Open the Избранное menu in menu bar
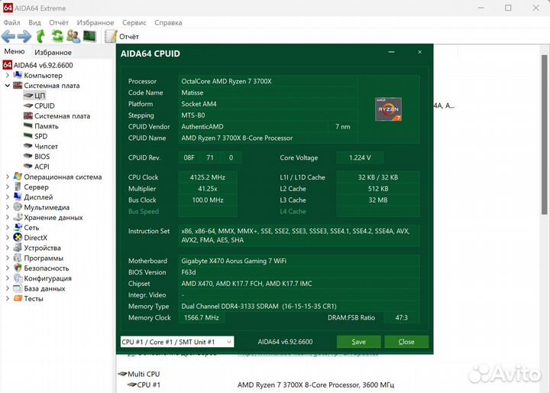Screen dimensions: 550x393 coord(95,22)
